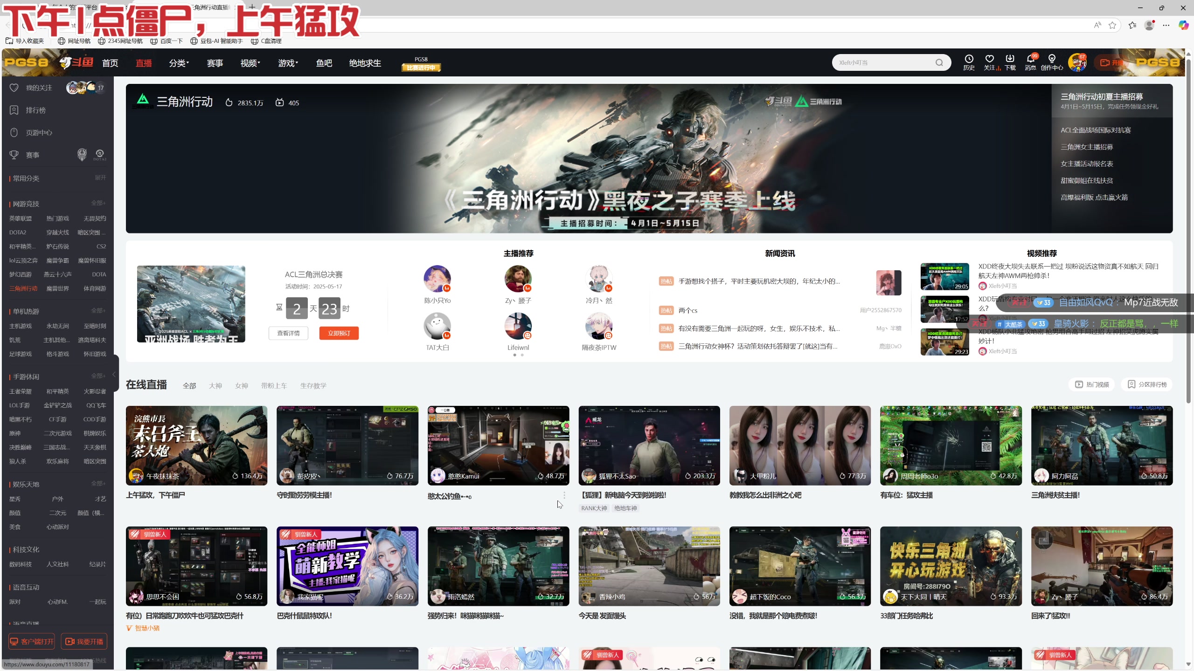The width and height of the screenshot is (1194, 671).
Task: Expand 娱乐天地 全部 link
Action: click(98, 483)
